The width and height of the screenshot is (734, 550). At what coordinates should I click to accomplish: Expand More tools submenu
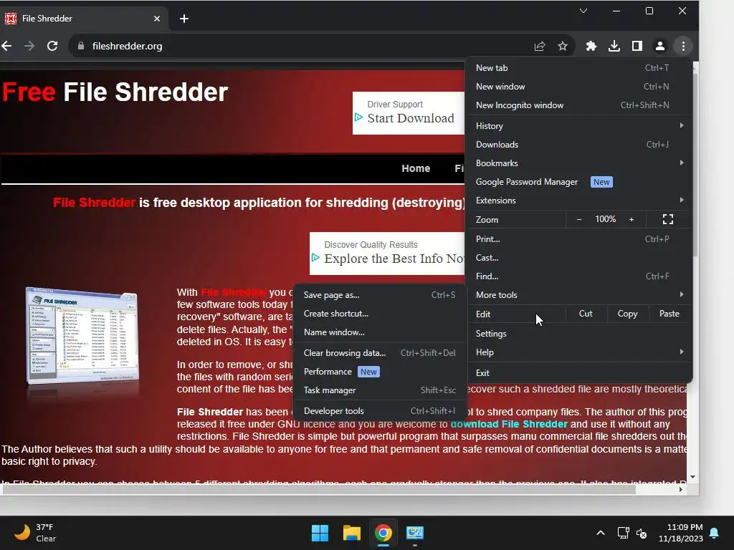point(579,295)
